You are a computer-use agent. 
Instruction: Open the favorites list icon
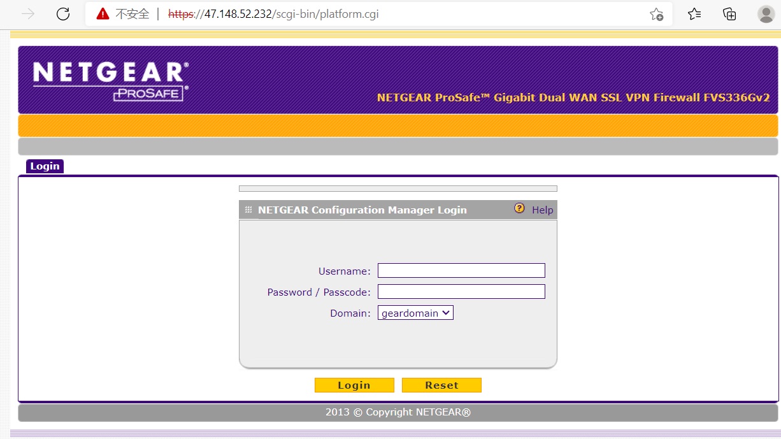pyautogui.click(x=694, y=14)
